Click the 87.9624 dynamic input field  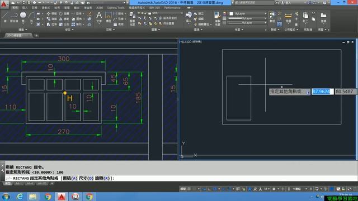click(x=322, y=92)
